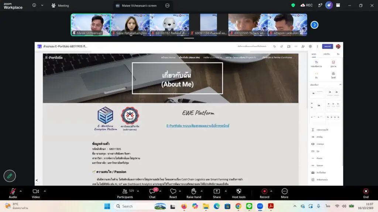Image resolution: width=378 pixels, height=212 pixels.
Task: Open Adobe Acrobat from taskbar
Action: [x=271, y=206]
